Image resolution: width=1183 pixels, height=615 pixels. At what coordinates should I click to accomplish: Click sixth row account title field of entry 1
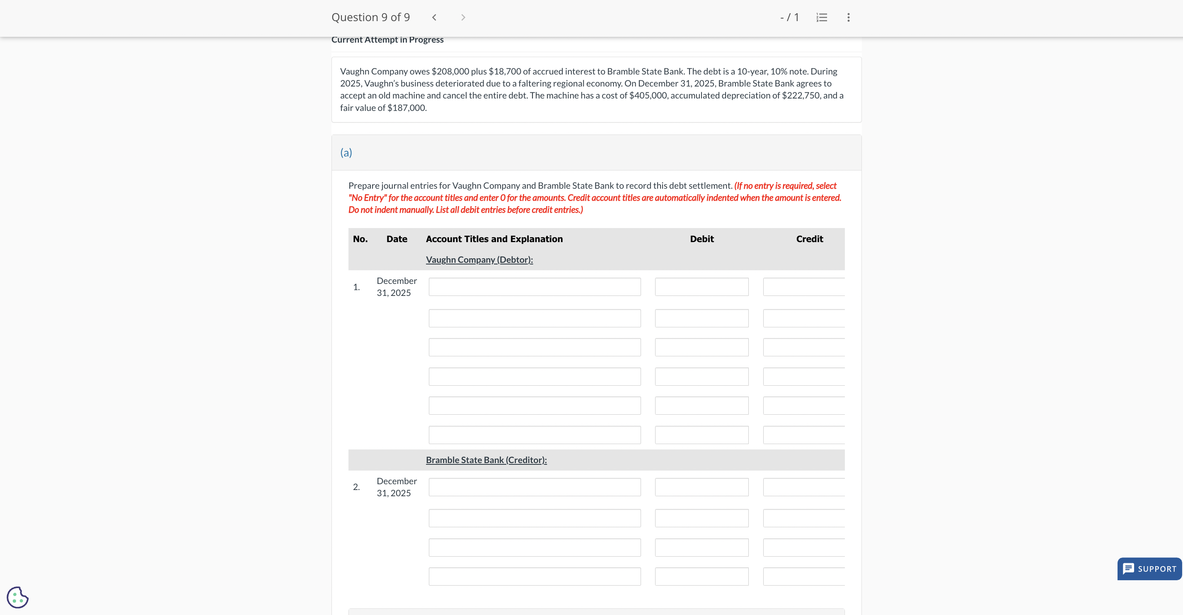point(535,435)
